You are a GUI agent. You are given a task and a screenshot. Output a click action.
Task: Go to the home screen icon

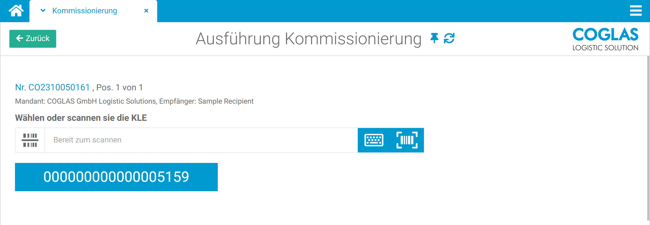16,11
